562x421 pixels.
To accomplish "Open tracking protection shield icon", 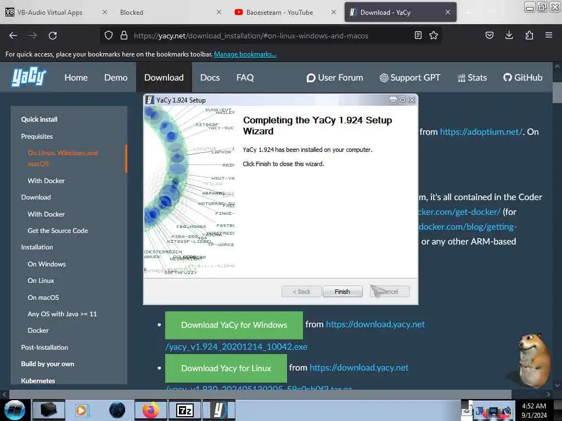I will [109, 36].
